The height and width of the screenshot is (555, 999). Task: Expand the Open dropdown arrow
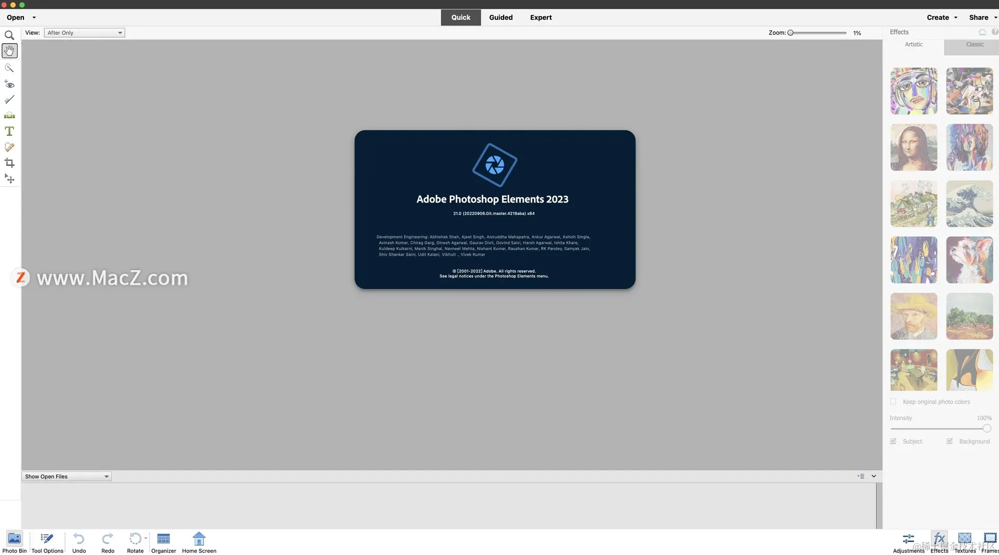[34, 18]
